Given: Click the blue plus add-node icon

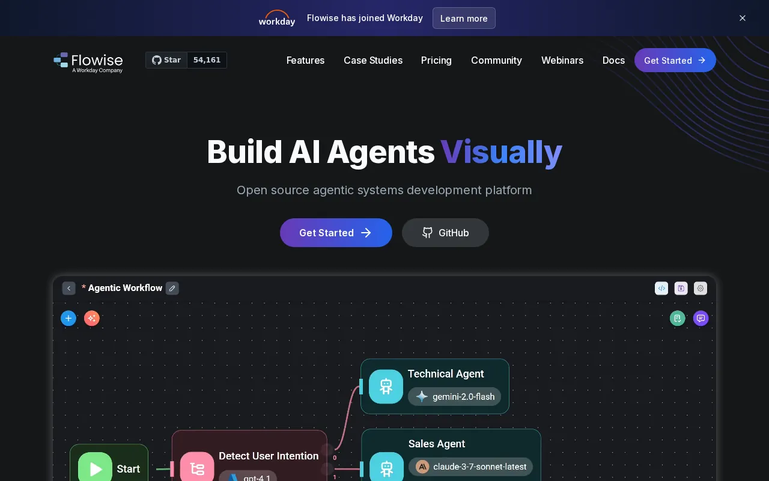Looking at the screenshot, I should tap(68, 318).
